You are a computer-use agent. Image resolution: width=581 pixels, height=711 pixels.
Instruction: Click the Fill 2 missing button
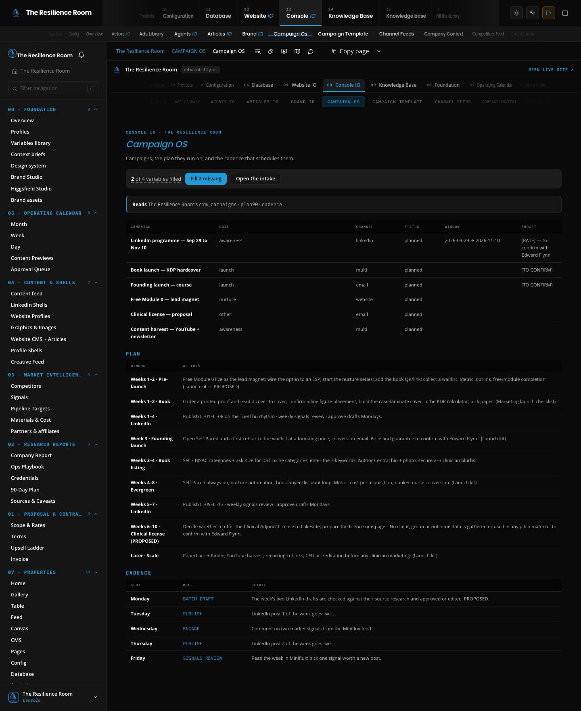click(206, 179)
